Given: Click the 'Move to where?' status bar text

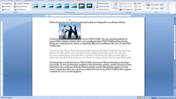Looking at the screenshot, I should coord(7,98).
